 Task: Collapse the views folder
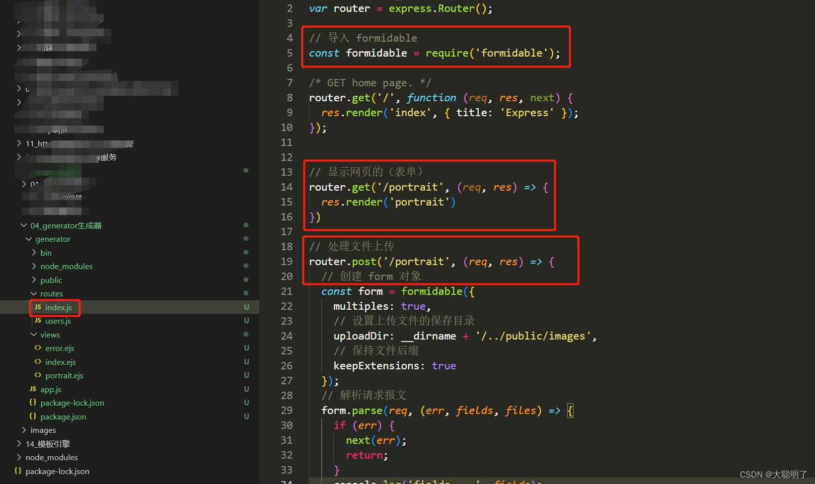[34, 335]
